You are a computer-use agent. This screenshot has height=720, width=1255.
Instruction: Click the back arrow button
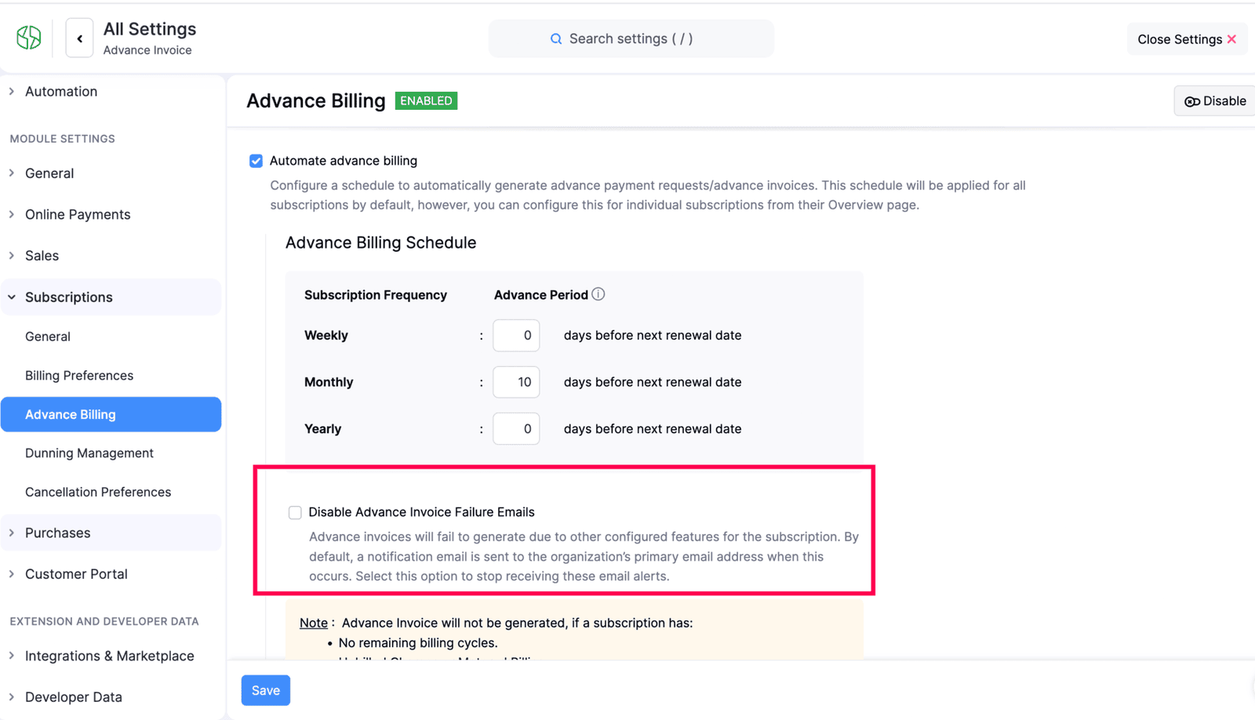[x=79, y=38]
